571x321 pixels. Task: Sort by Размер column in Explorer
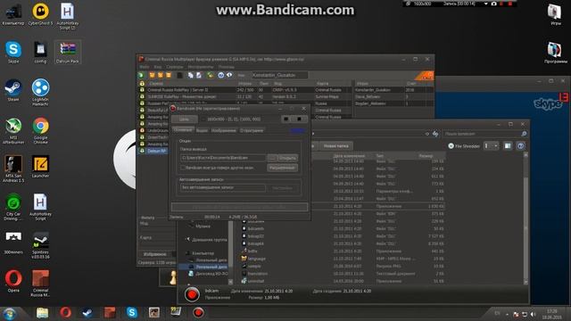coord(426,156)
